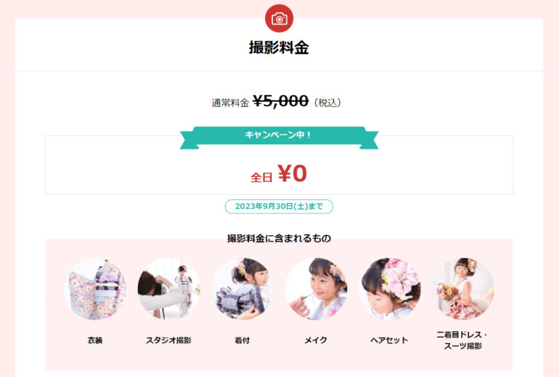Click the 着付 label text
The height and width of the screenshot is (377, 559).
click(x=242, y=341)
